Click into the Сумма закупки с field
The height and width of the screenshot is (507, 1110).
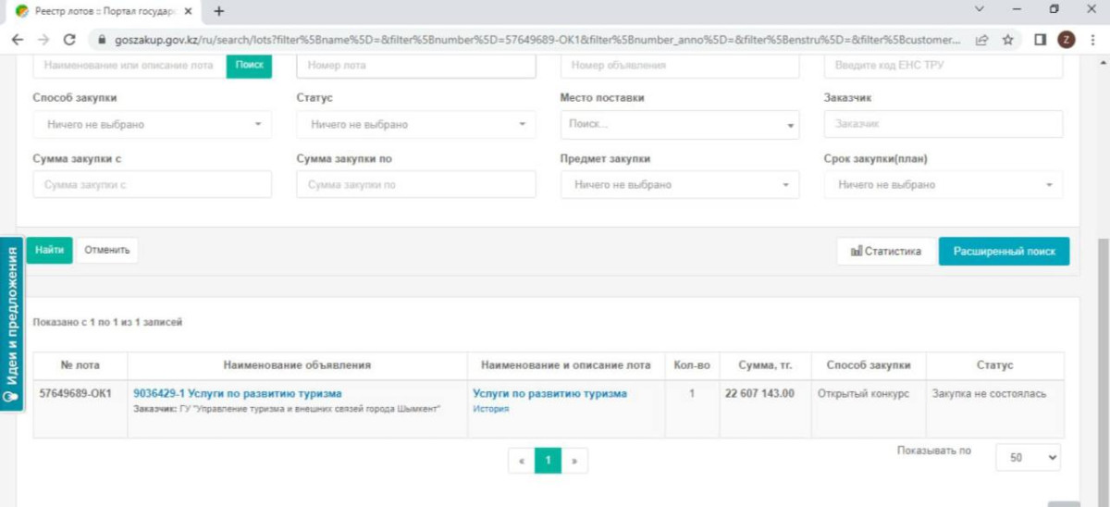pos(153,185)
